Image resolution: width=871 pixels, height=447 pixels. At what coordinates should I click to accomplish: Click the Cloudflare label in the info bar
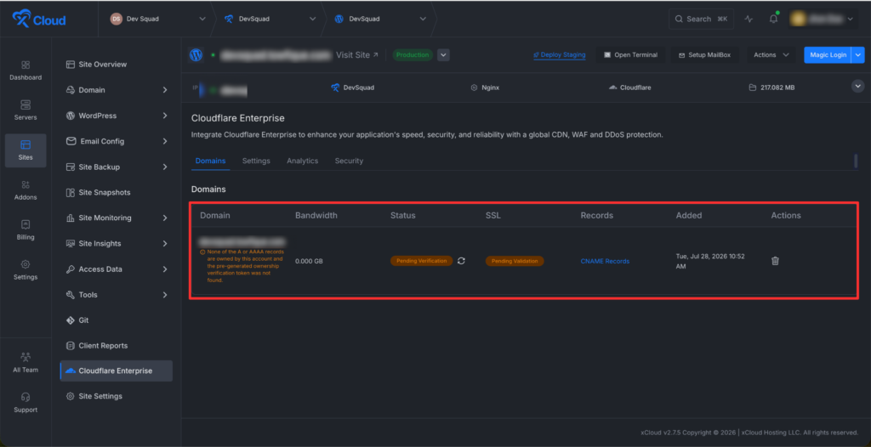[x=630, y=88]
